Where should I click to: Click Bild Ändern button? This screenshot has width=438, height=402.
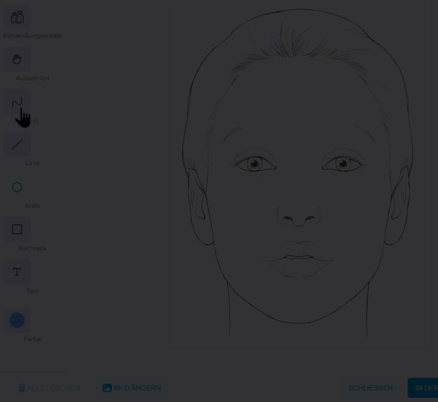pos(132,388)
